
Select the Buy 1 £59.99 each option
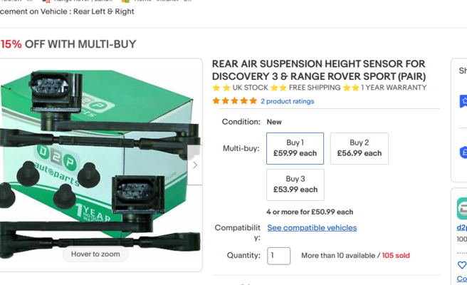(295, 148)
